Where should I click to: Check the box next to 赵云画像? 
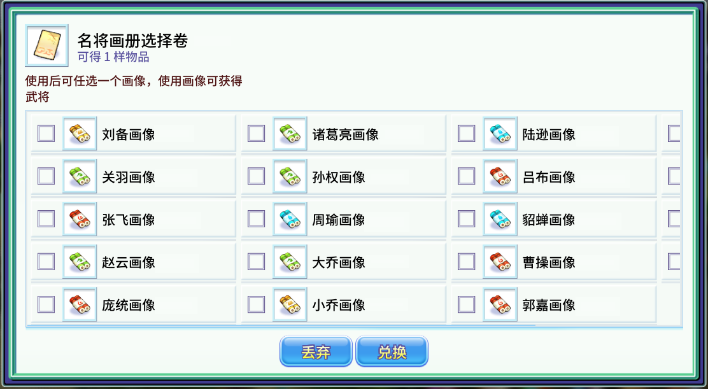[x=46, y=262]
